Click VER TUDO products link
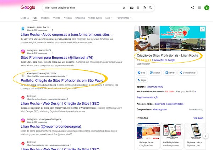Viewport: 213px width, 150px height. pyautogui.click(x=198, y=118)
